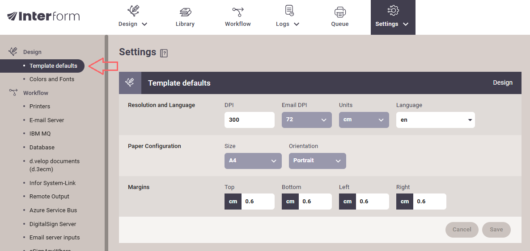The height and width of the screenshot is (251, 530).
Task: Click the InterForm logo
Action: tap(43, 16)
